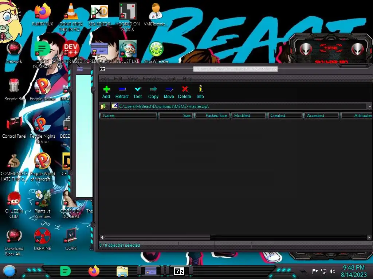Viewport: 373px width, 279px height.
Task: Open File Explorer from the taskbar
Action: click(x=122, y=271)
